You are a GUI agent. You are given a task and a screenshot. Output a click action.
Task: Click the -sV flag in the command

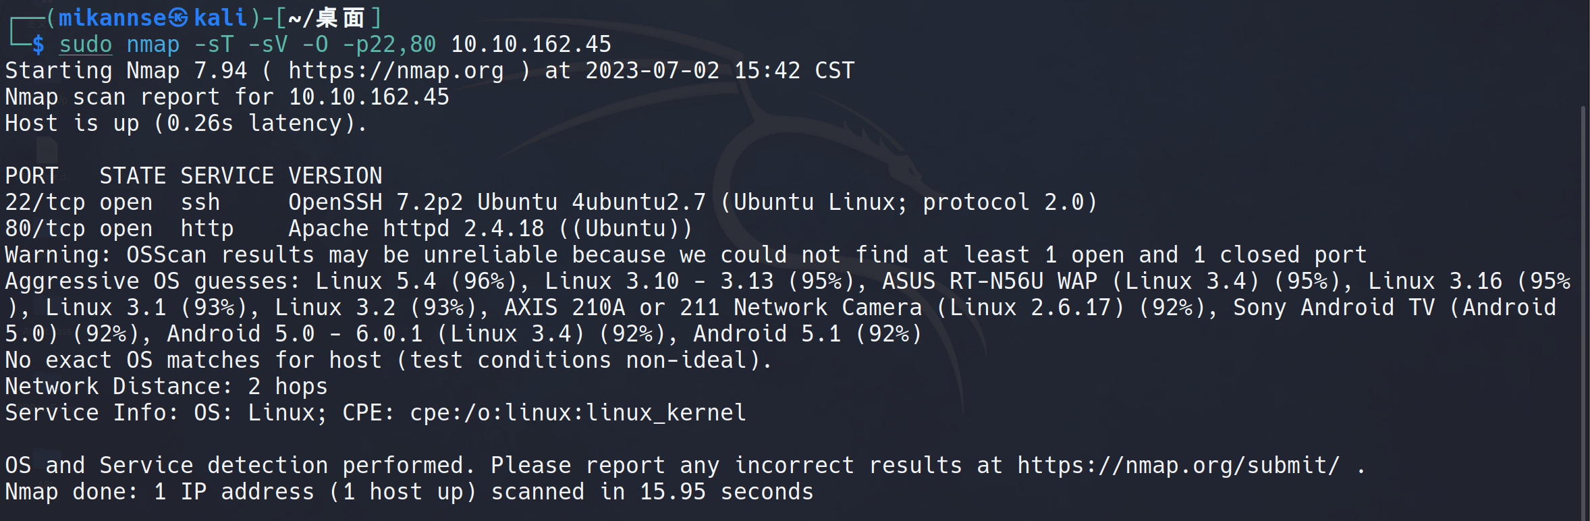268,45
